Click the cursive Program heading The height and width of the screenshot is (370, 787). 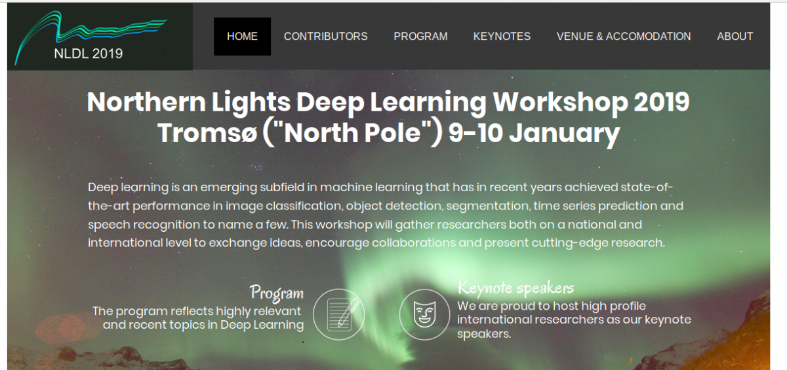point(277,293)
